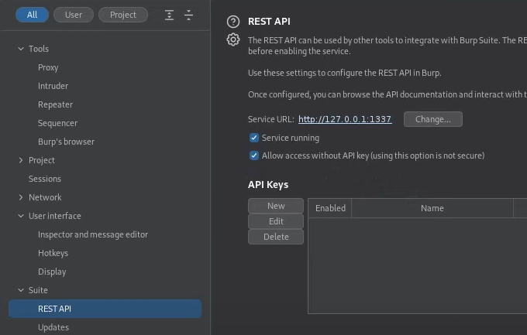
Task: Click the Suite tree label
Action: (38, 290)
